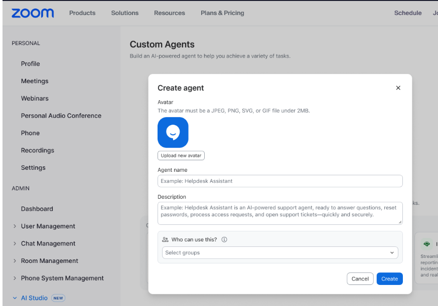This screenshot has height=306, width=438.
Task: Click the Zoom logo in header
Action: pos(33,13)
